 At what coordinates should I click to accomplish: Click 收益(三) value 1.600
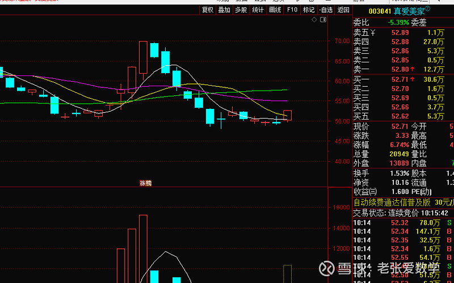[x=400, y=192]
